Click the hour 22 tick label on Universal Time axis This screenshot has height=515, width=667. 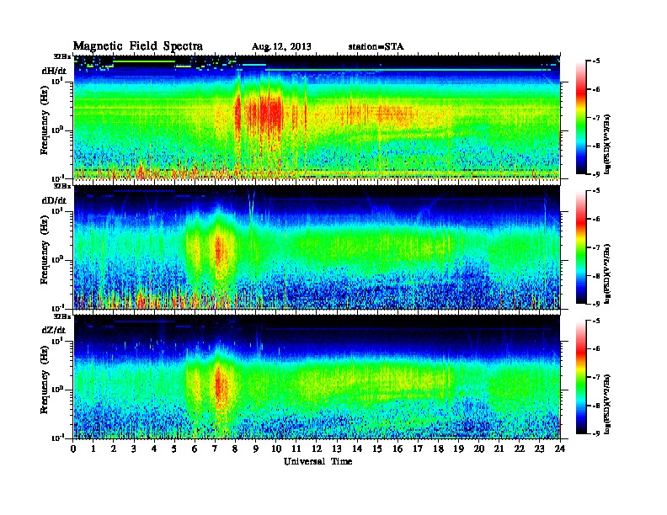(x=520, y=449)
